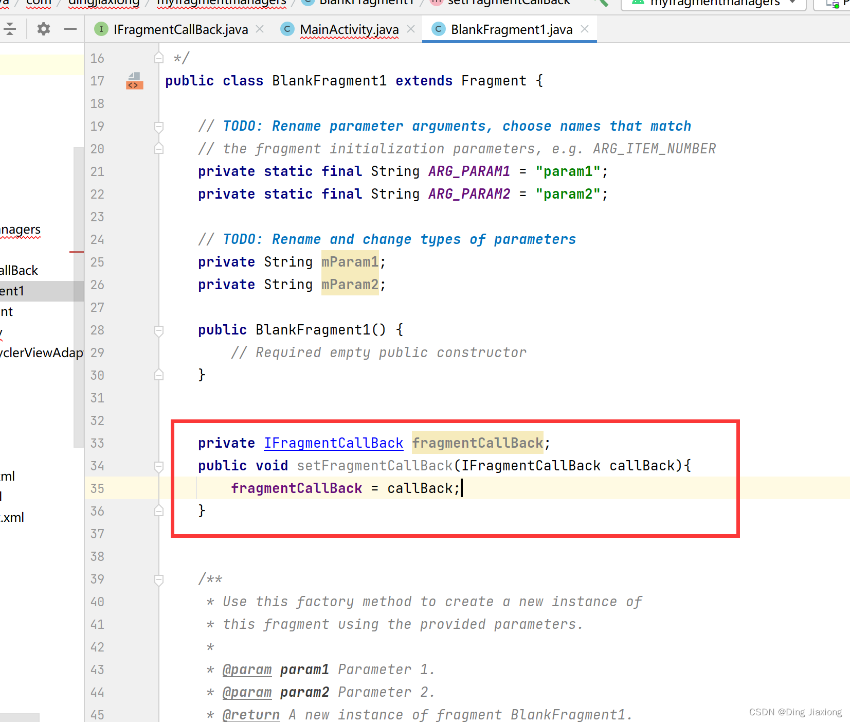Image resolution: width=850 pixels, height=722 pixels.
Task: Click the callBack parameter name on line 34
Action: [642, 466]
